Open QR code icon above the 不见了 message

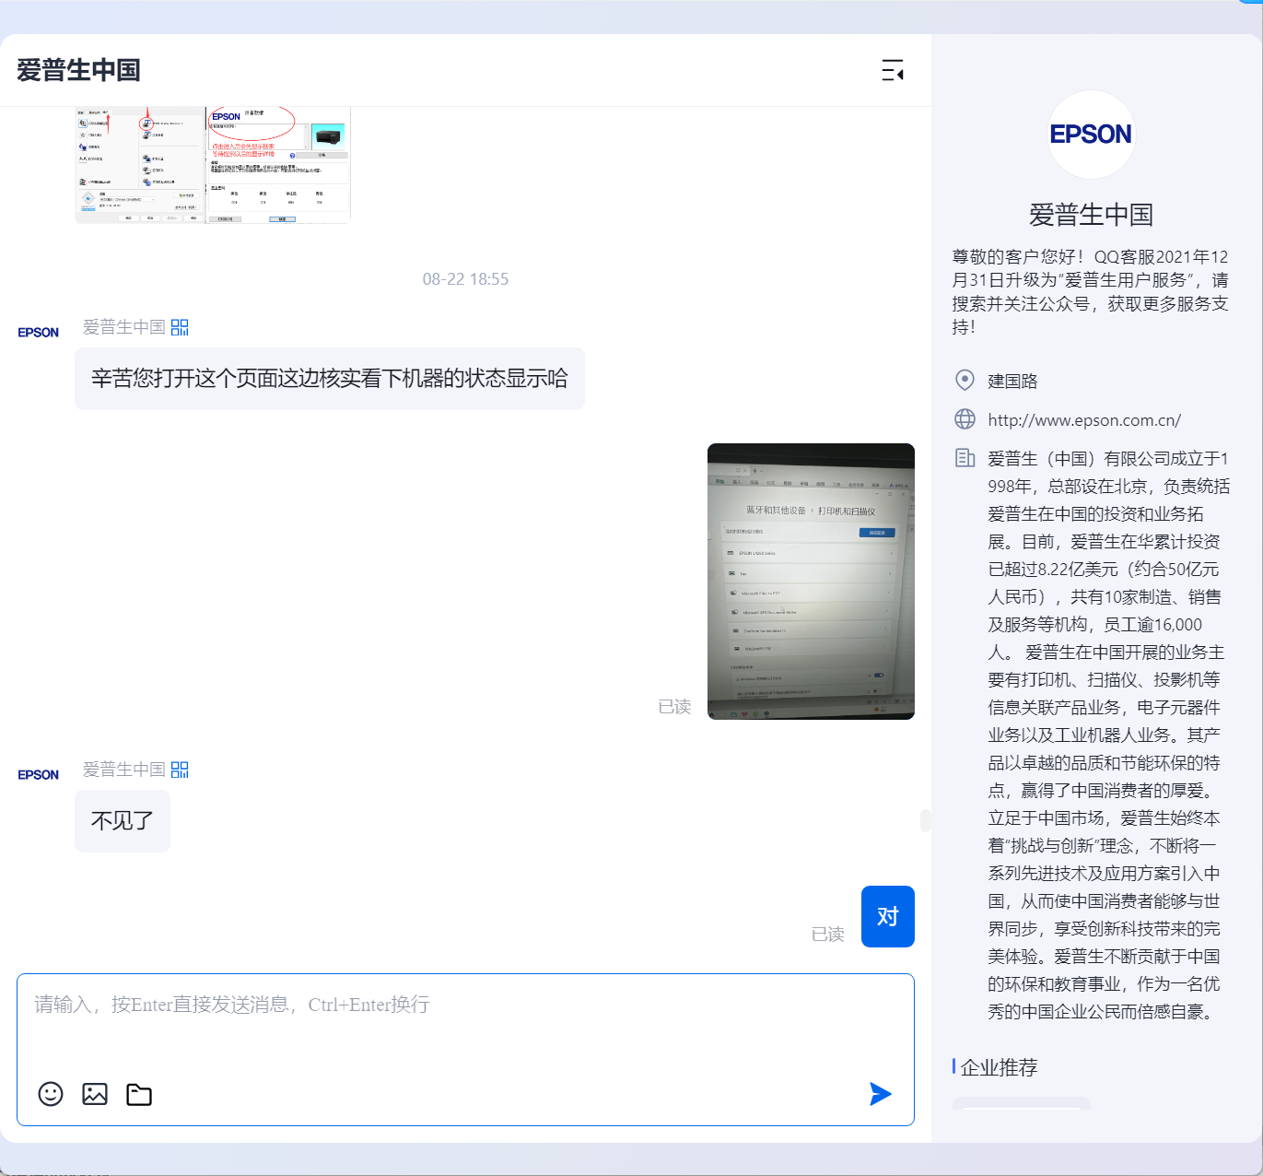[x=180, y=770]
